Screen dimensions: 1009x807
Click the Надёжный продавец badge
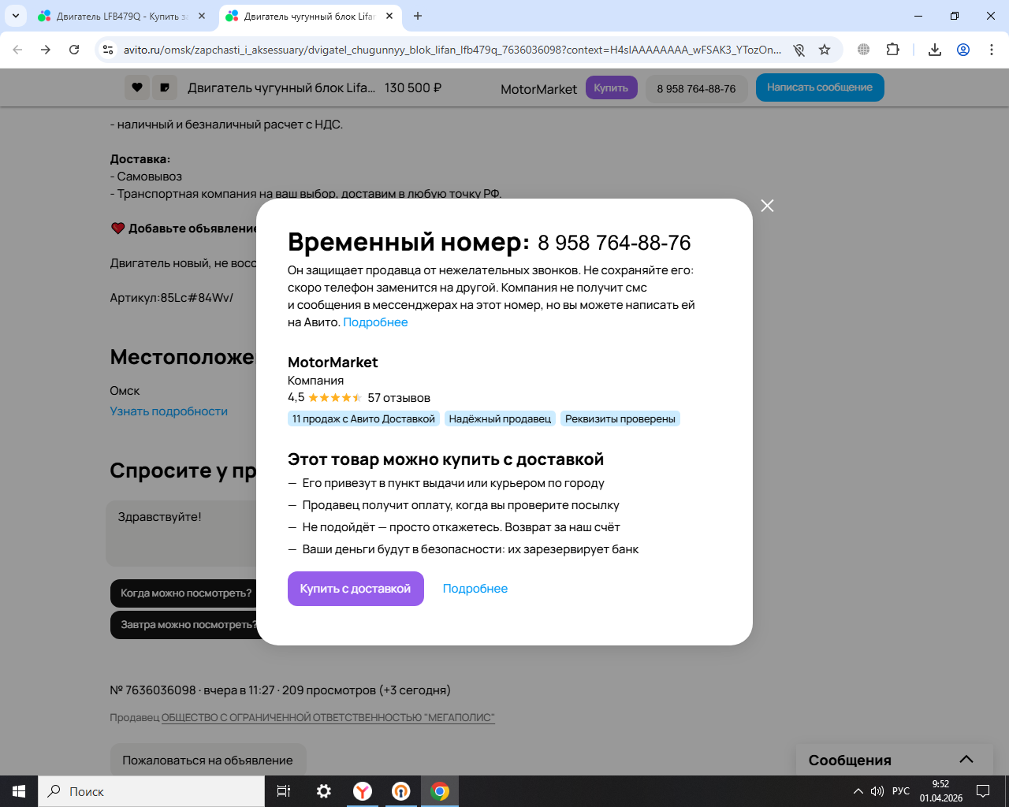click(x=500, y=418)
